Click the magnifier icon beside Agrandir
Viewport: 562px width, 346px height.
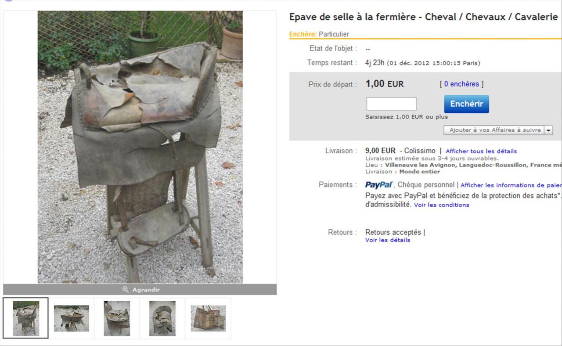126,290
